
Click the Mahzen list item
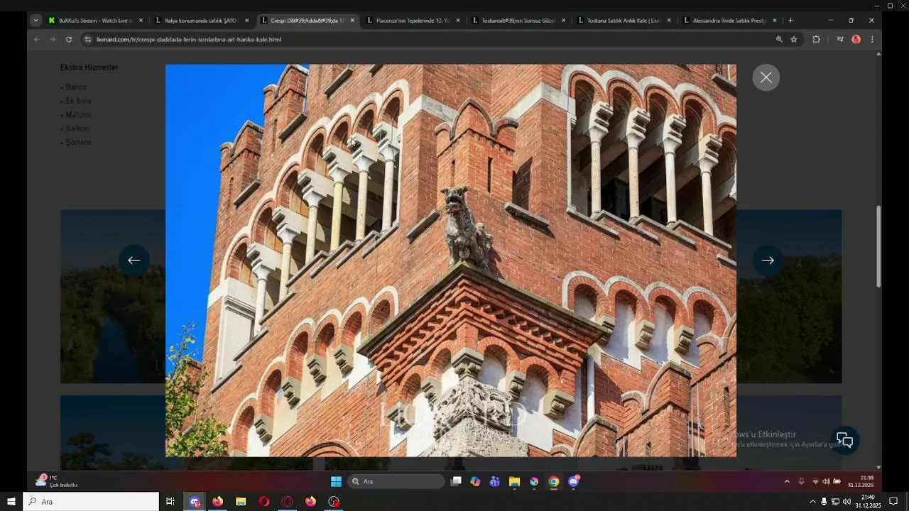click(78, 115)
